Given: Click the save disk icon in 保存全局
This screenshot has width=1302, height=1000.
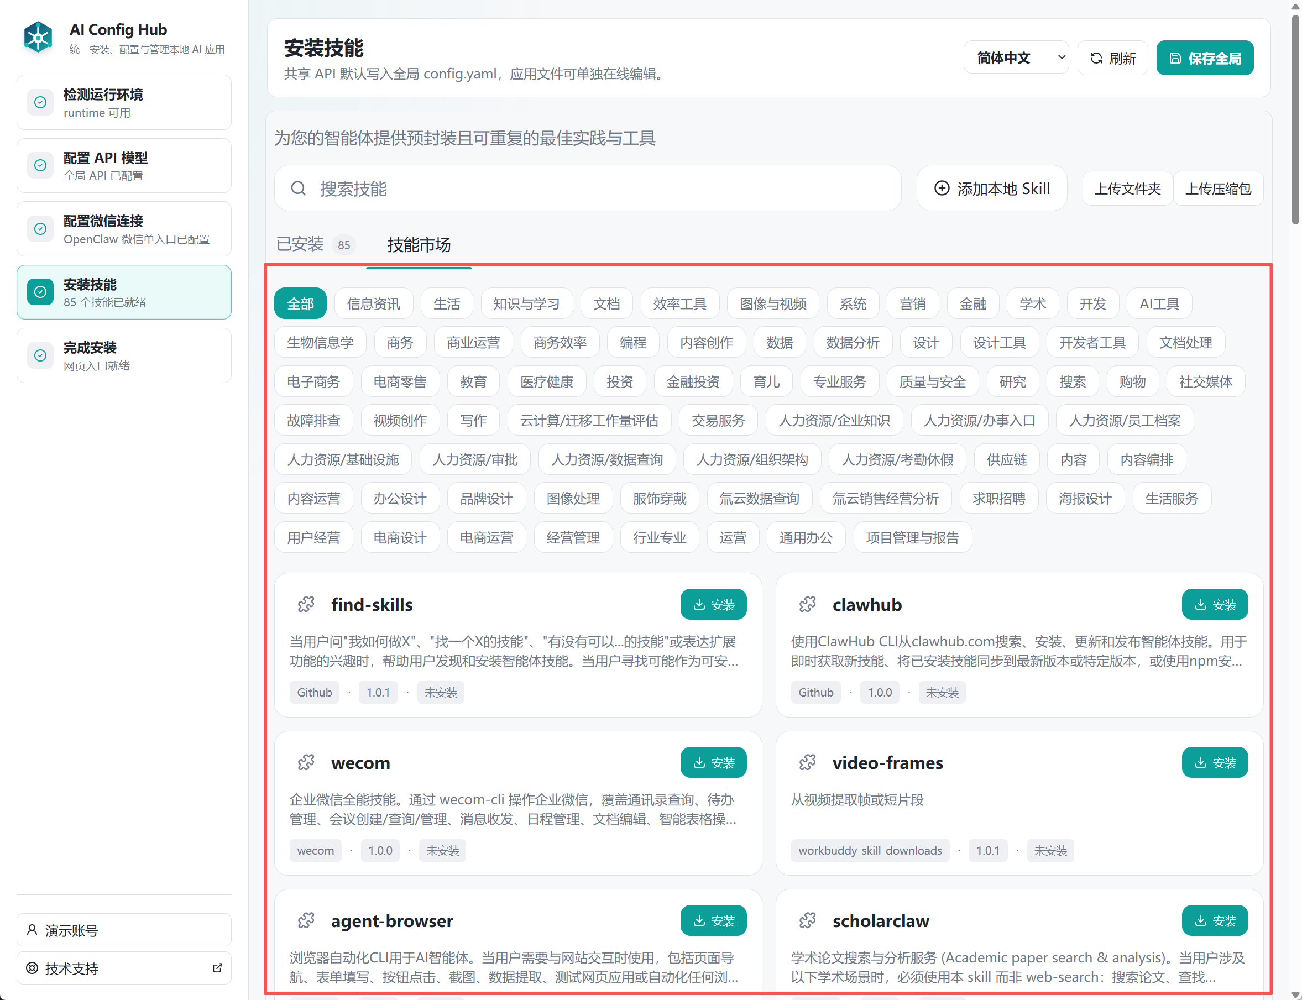Looking at the screenshot, I should click(1175, 57).
